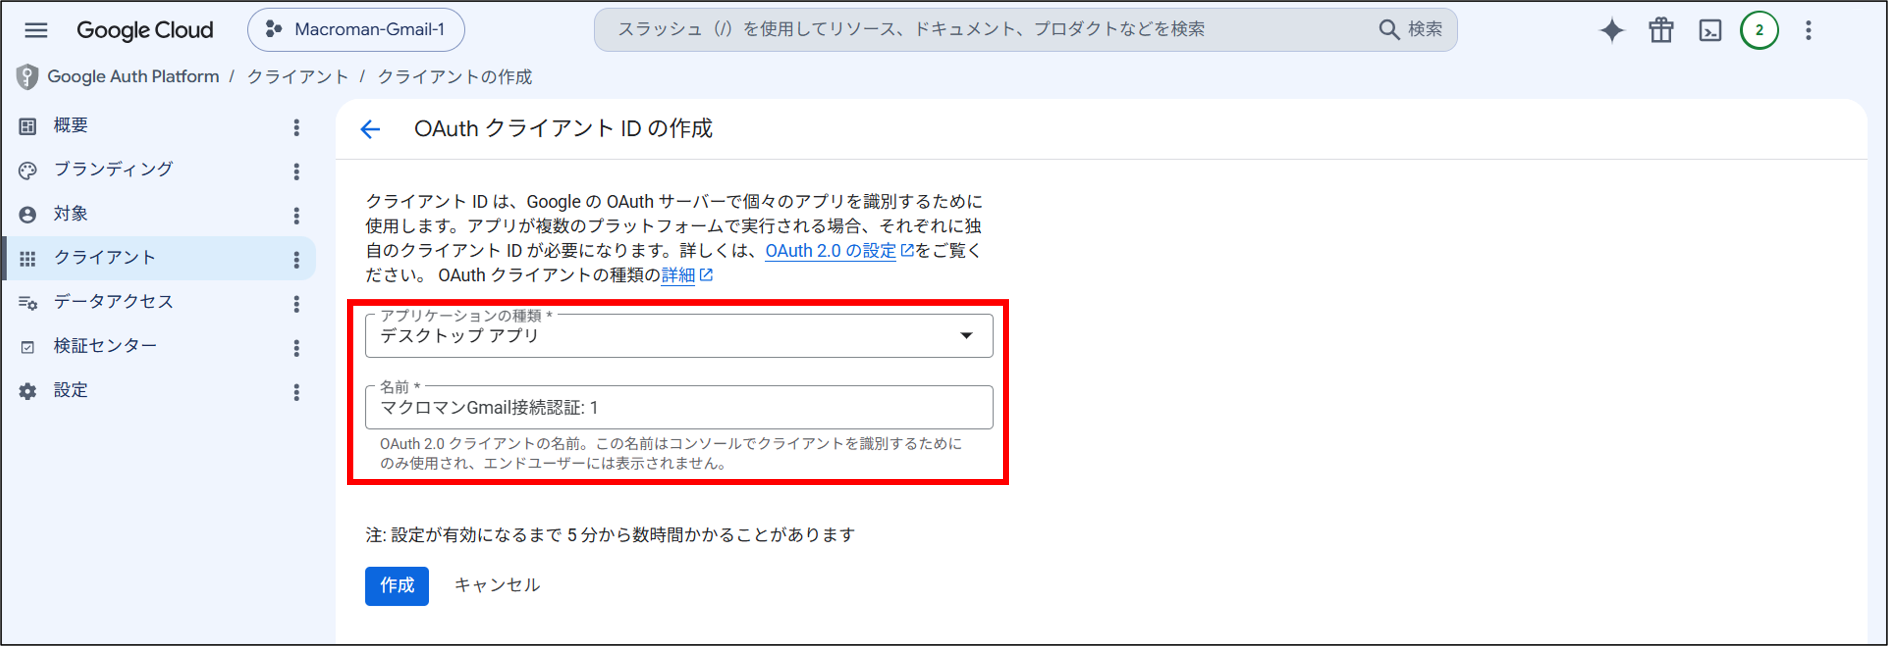Open the Macroman-Gmail-1 project selector
Screen dimensions: 1888x646
(356, 30)
